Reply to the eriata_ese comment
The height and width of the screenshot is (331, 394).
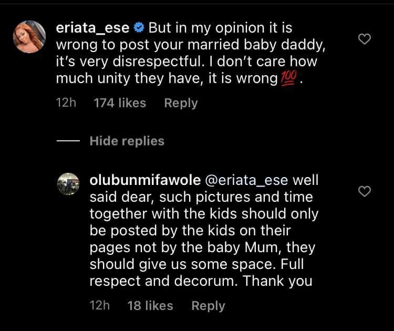pyautogui.click(x=181, y=103)
